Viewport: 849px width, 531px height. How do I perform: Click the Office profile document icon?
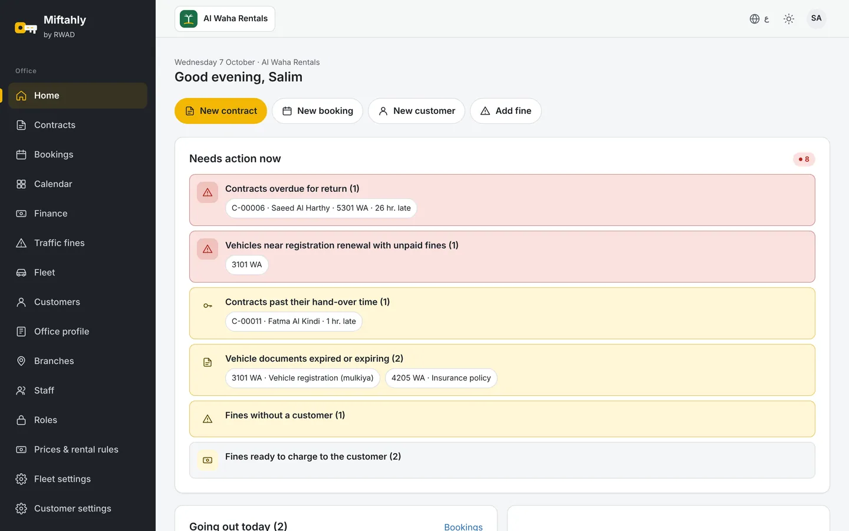pos(21,332)
